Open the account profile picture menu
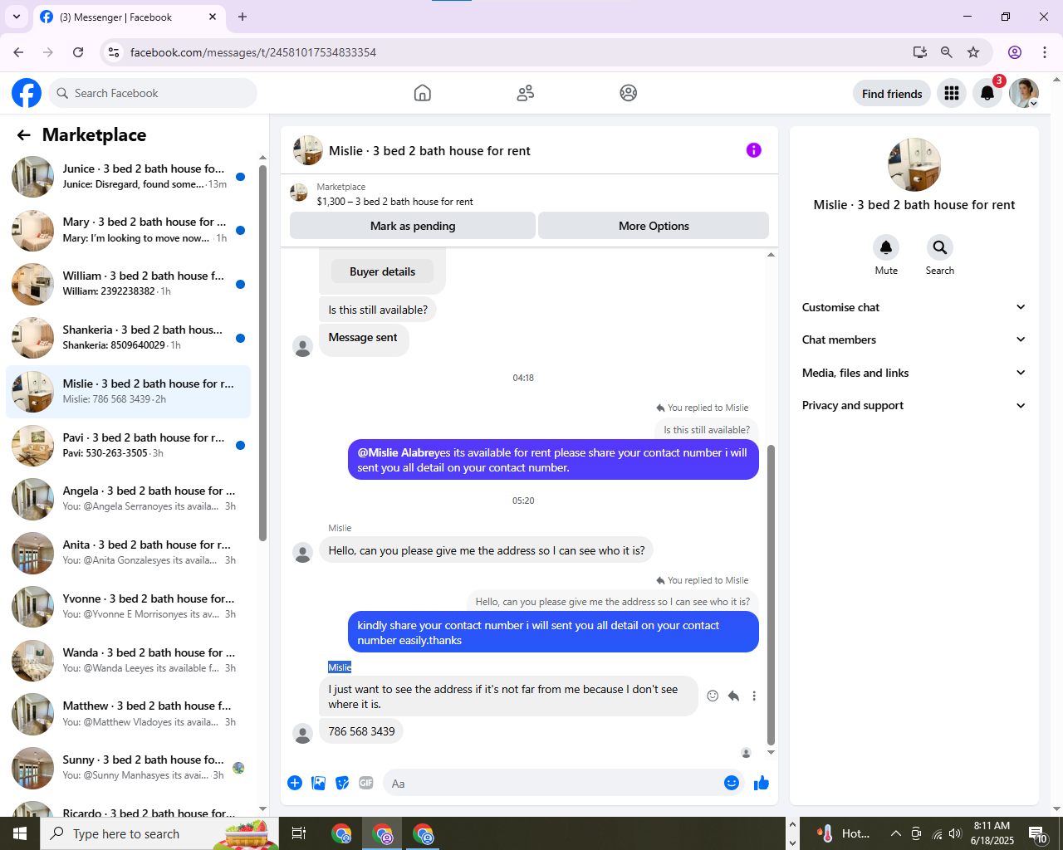The image size is (1063, 850). pos(1024,93)
